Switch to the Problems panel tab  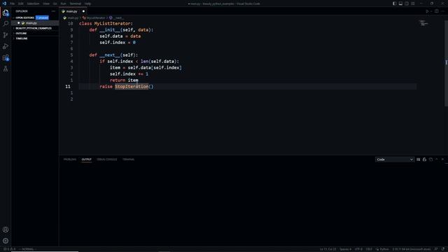[70, 160]
